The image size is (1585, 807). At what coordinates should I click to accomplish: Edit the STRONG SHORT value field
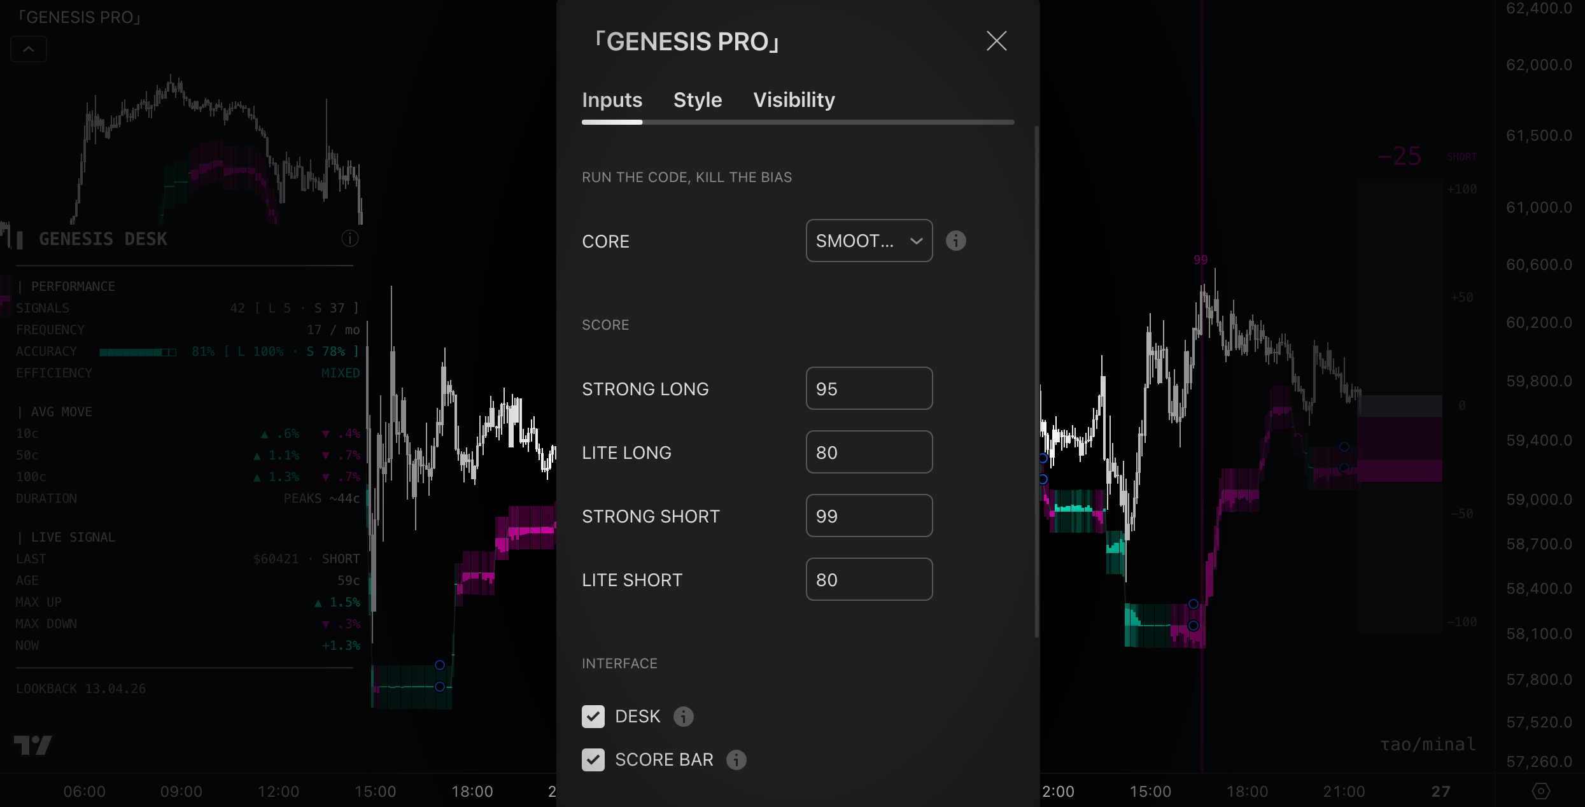[869, 516]
